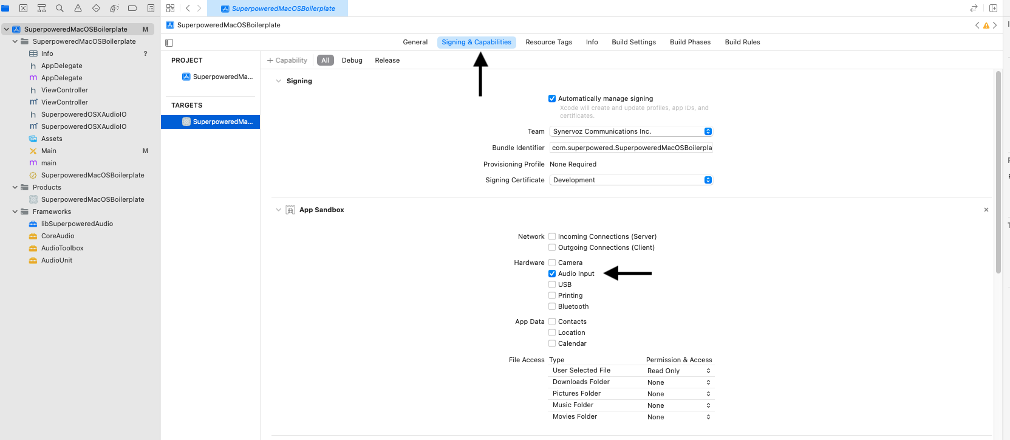Enable Calendar app data access
1010x440 pixels.
(x=552, y=343)
